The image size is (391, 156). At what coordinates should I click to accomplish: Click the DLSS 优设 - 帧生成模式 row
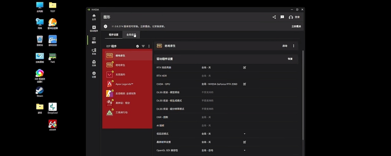click(226, 100)
